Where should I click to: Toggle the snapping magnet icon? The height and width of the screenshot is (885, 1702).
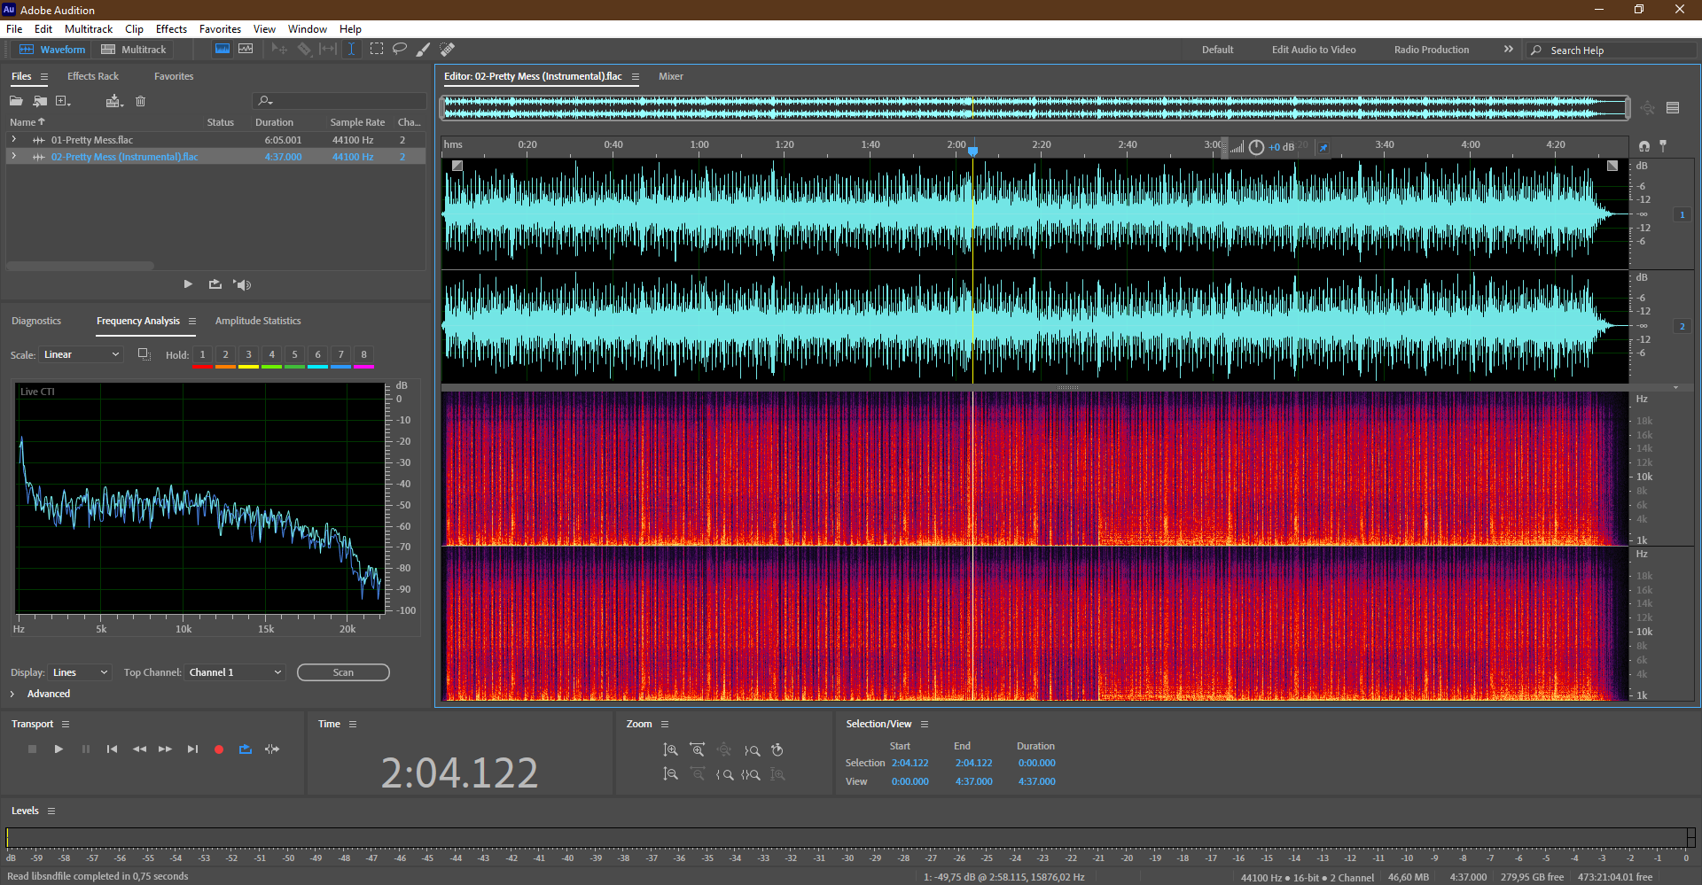(x=1644, y=145)
